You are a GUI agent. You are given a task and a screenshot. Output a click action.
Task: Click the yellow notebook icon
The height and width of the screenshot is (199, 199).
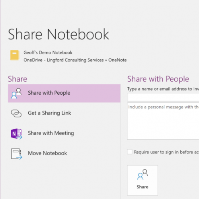(x=15, y=55)
